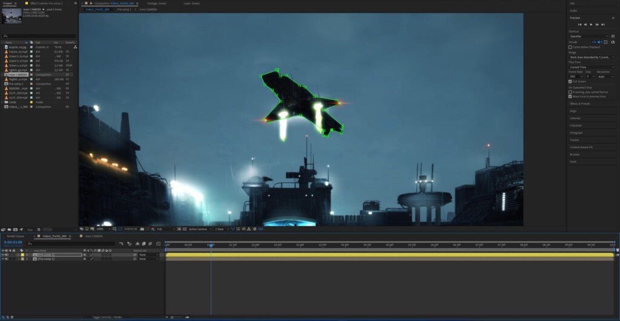This screenshot has height=321, width=620.
Task: Open the Paragraph panel
Action: click(x=576, y=132)
